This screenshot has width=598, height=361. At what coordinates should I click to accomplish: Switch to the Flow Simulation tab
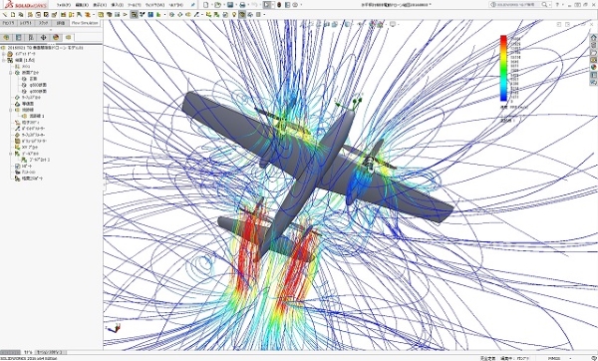[x=85, y=23]
